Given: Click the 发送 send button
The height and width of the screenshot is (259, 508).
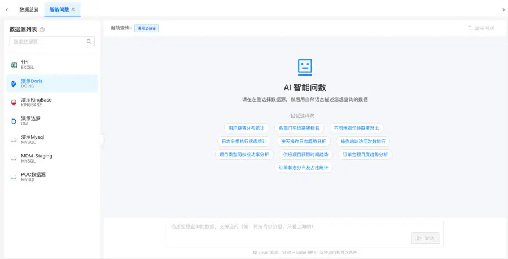Looking at the screenshot, I should [426, 238].
